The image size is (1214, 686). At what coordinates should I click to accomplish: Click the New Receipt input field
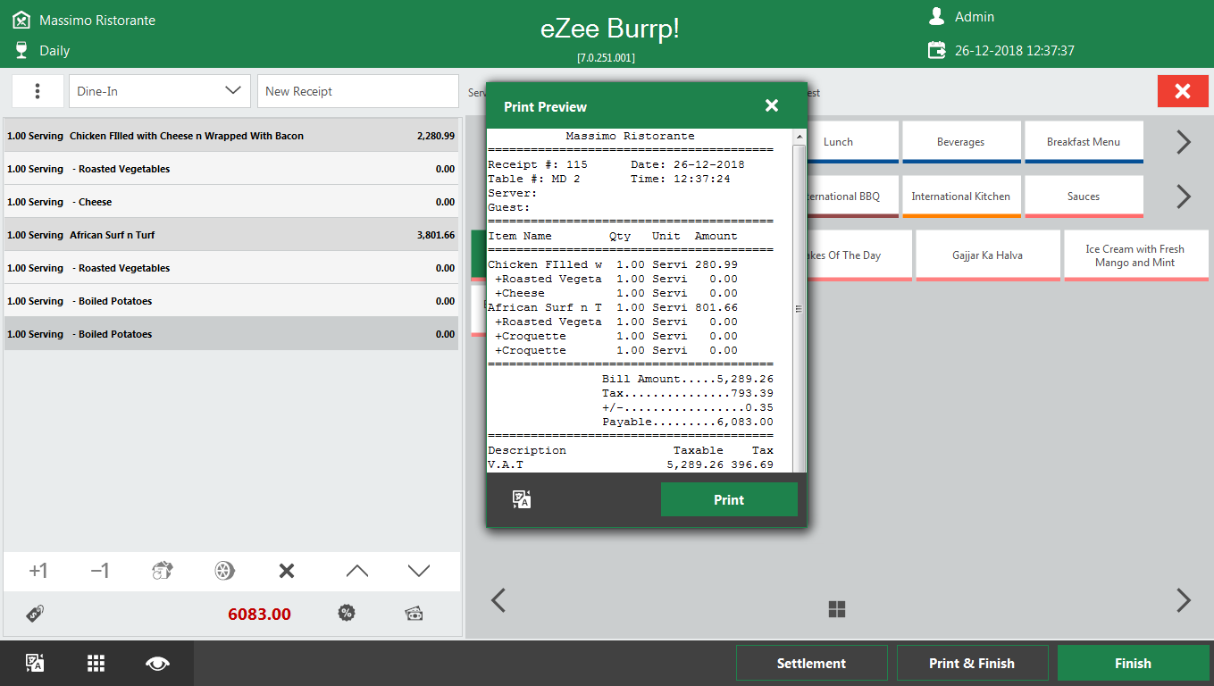point(358,91)
